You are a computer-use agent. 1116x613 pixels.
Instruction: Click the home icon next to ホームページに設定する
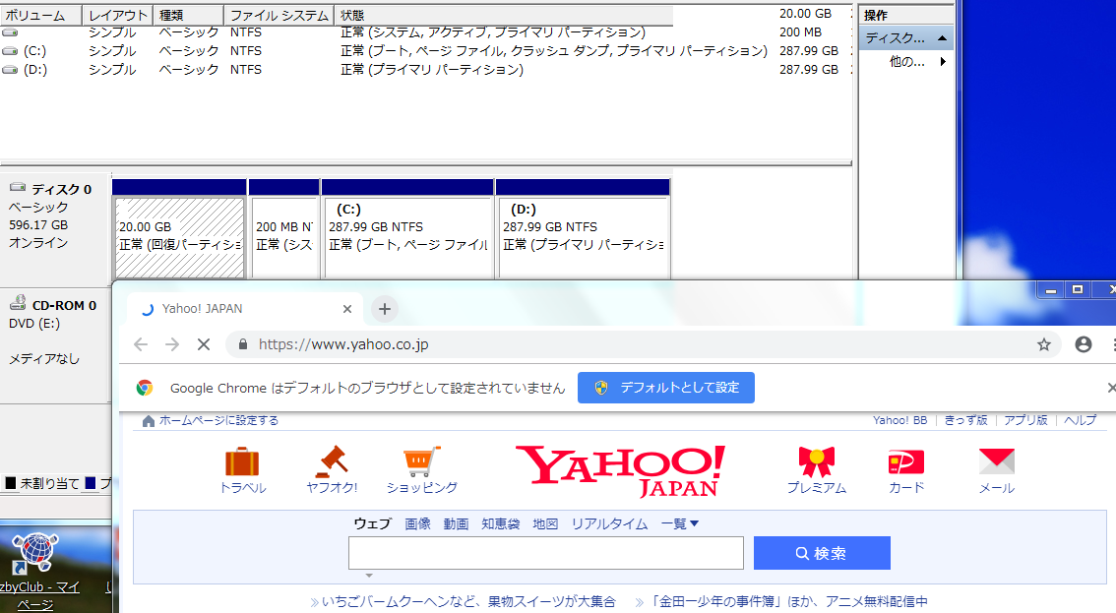tap(148, 421)
